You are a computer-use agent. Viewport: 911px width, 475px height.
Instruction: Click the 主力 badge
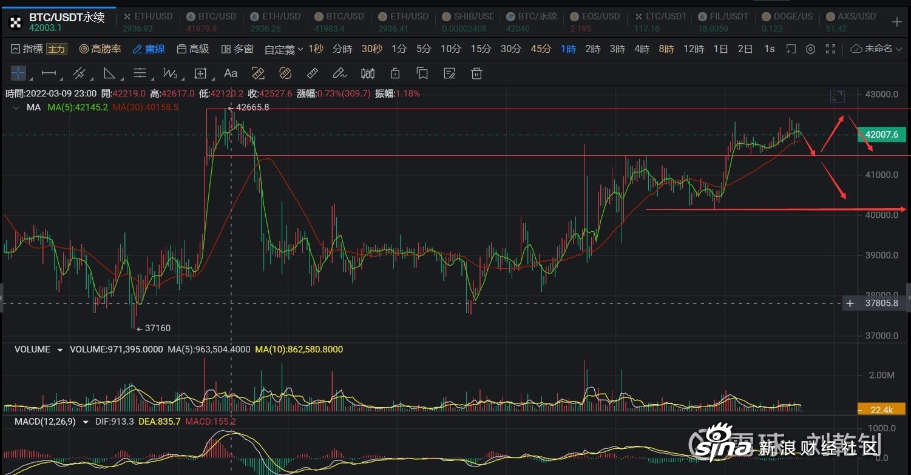56,49
